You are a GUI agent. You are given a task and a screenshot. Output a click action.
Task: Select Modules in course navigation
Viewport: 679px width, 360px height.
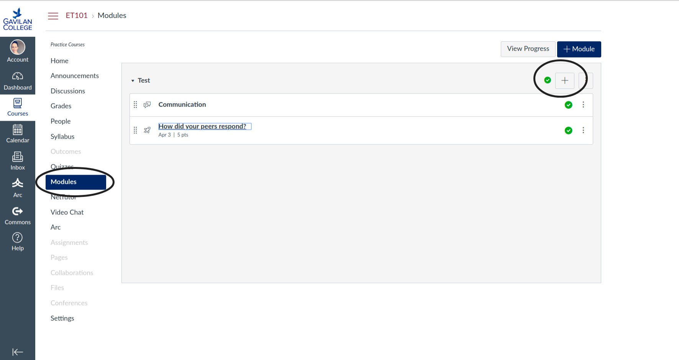tap(75, 182)
